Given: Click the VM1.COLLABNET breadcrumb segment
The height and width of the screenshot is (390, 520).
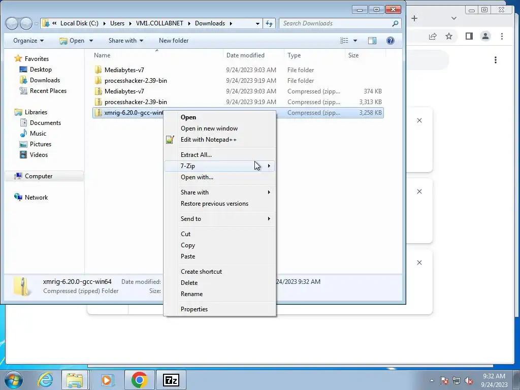Looking at the screenshot, I should [x=159, y=23].
